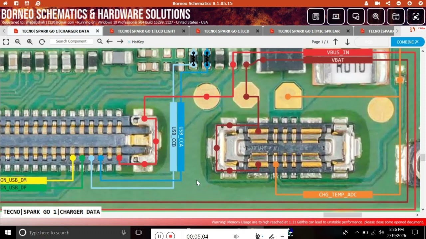
Task: Click into the Search Component field
Action: tap(72, 41)
